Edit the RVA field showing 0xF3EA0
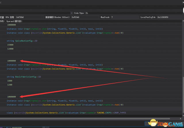The height and width of the screenshot is (128, 184). click(x=30, y=17)
